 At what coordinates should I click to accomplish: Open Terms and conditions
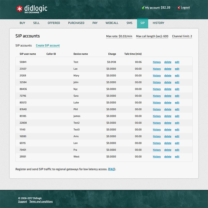[x=41, y=201]
